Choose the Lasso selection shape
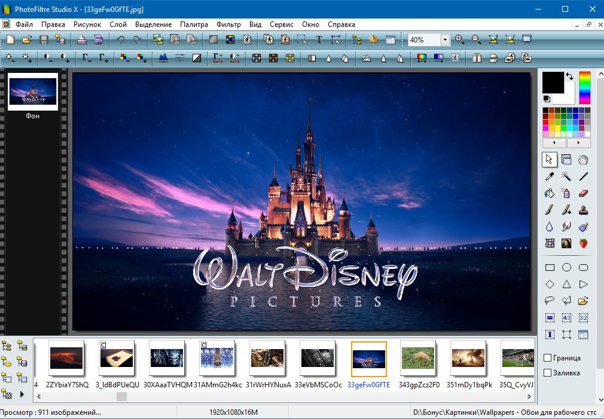604x419 pixels. pos(549,301)
